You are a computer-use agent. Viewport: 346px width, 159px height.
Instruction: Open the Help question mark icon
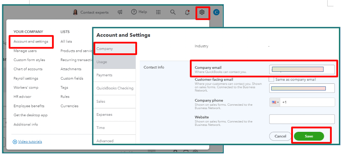pos(134,12)
